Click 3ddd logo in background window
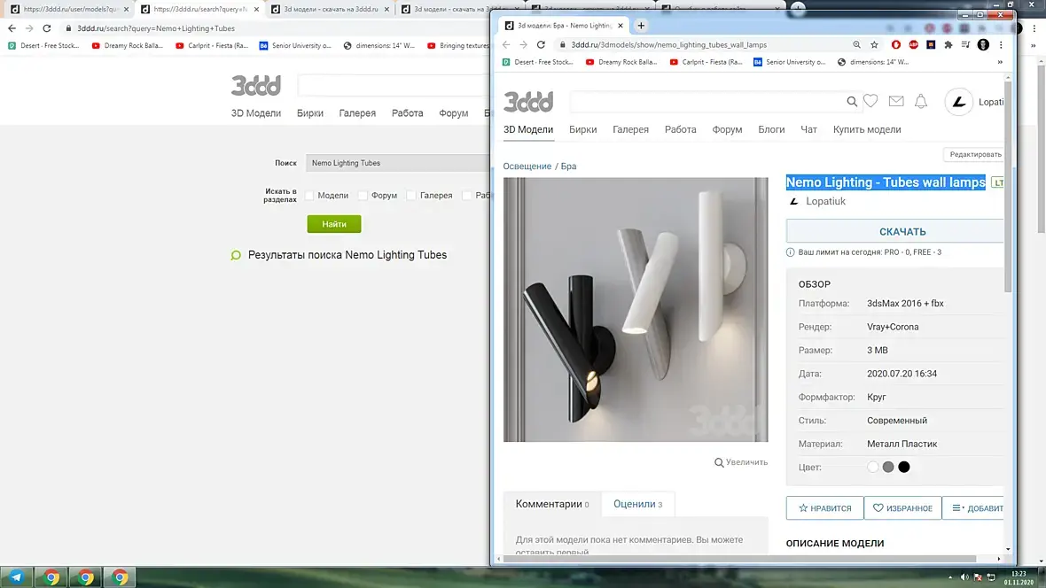 tap(256, 85)
